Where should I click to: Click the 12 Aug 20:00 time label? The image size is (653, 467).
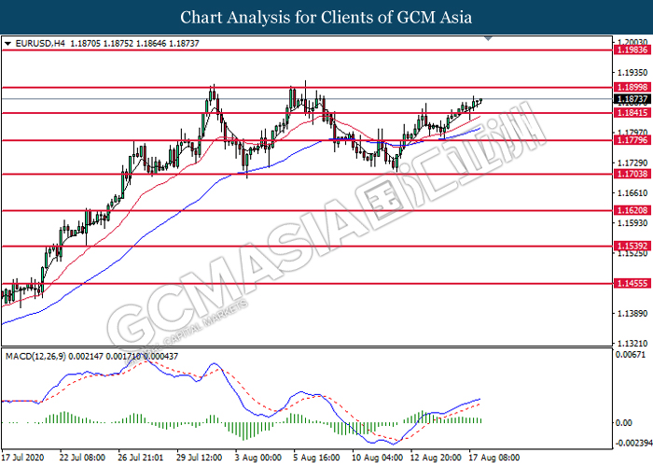click(x=436, y=458)
